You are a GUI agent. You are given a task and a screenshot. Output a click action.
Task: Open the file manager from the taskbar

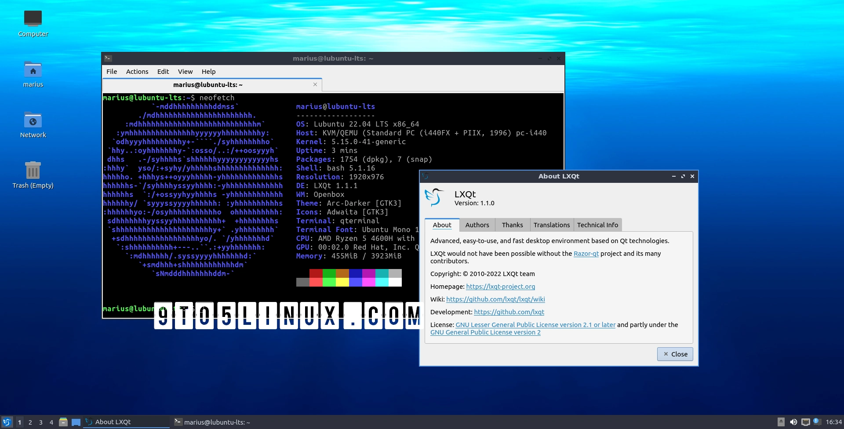(63, 422)
